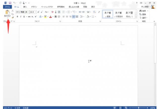Click the 検索 (Find) button

pos(144,11)
